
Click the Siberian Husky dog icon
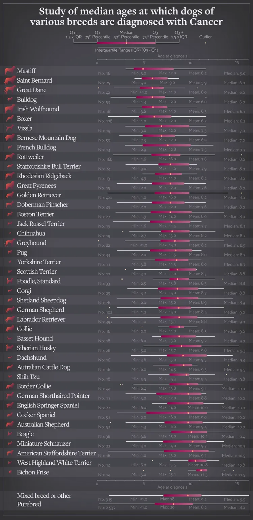[10, 348]
